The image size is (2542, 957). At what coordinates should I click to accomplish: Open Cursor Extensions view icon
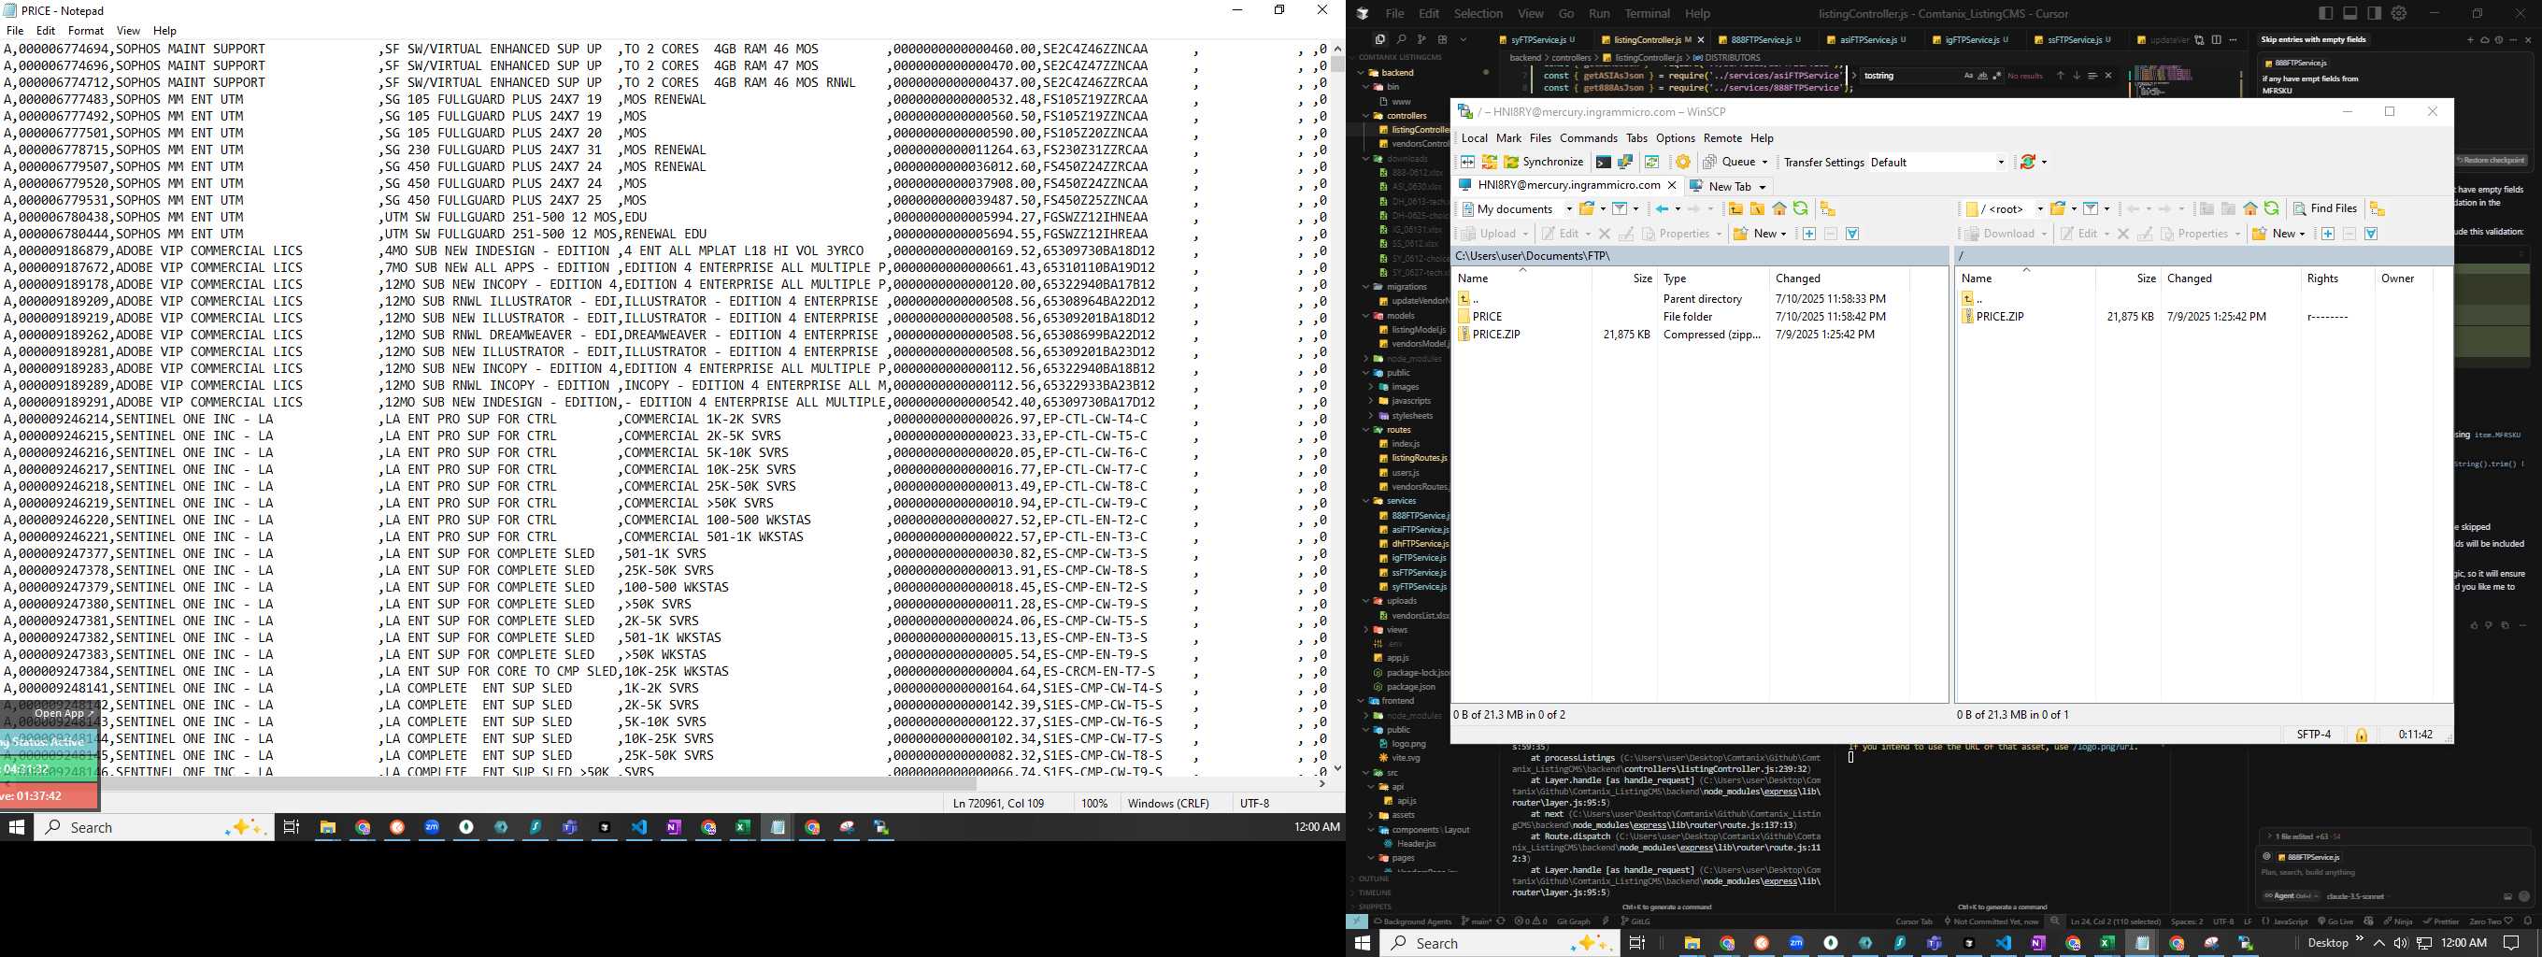point(1443,39)
